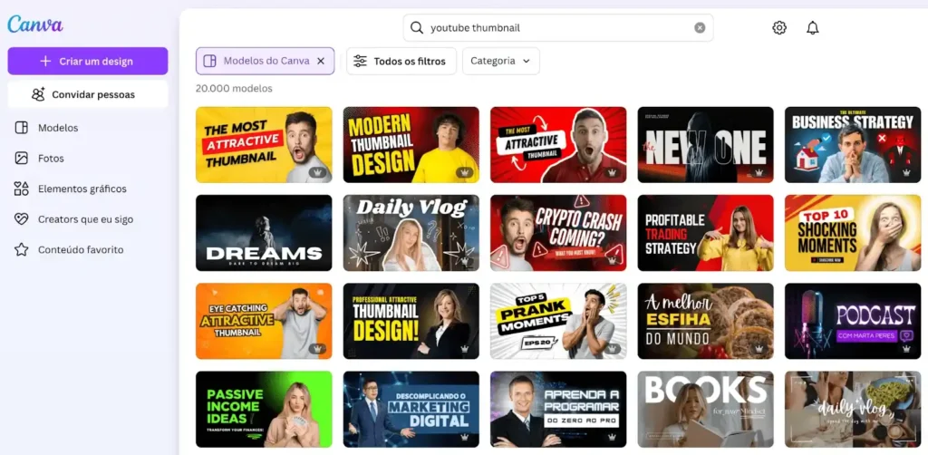The image size is (928, 455).
Task: Select Top 5 Prank Moments template
Action: 558,321
